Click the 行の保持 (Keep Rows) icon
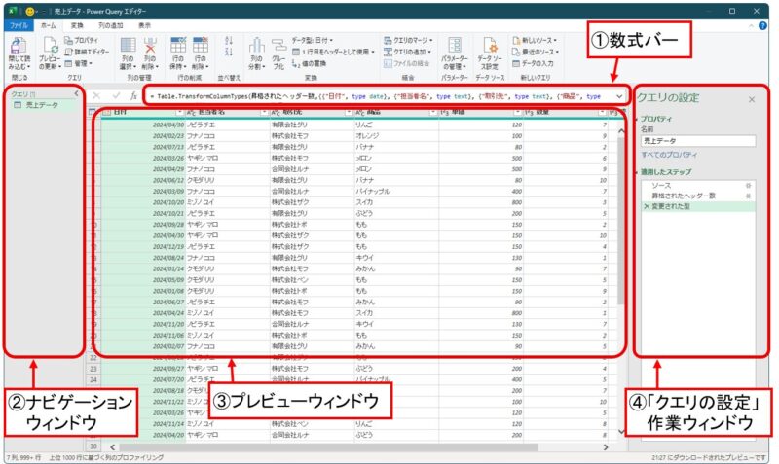 pos(178,45)
